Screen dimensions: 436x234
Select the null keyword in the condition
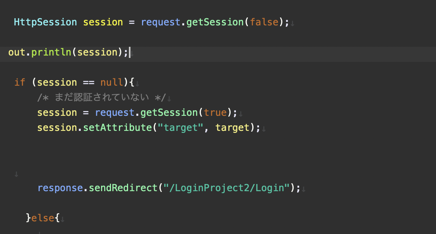click(x=112, y=82)
